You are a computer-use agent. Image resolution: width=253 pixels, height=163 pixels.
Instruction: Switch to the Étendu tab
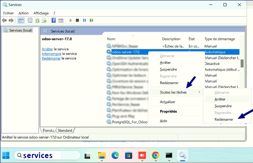coord(48,131)
